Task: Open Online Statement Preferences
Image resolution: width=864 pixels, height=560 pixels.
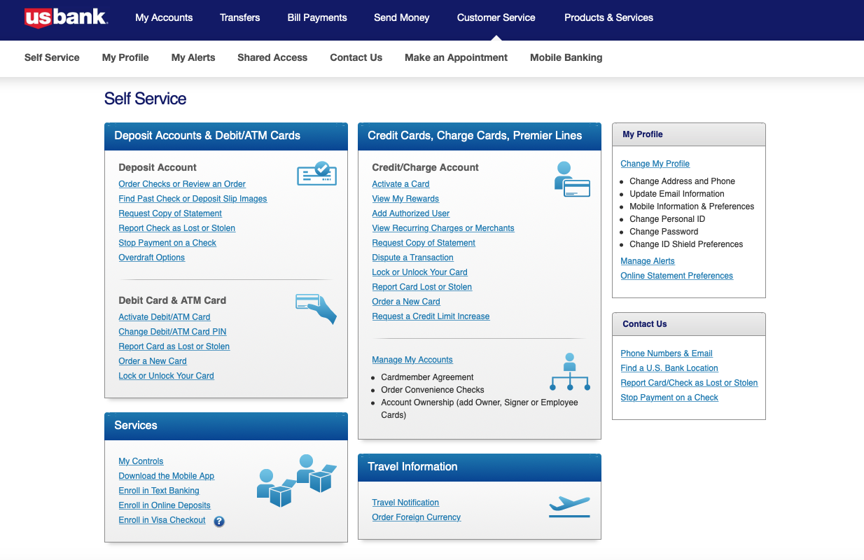Action: (677, 276)
